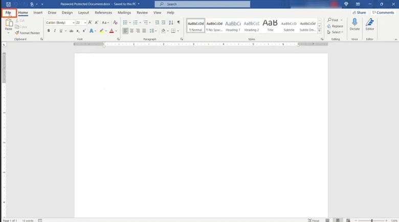Open the References tab
The width and height of the screenshot is (399, 222).
point(103,13)
